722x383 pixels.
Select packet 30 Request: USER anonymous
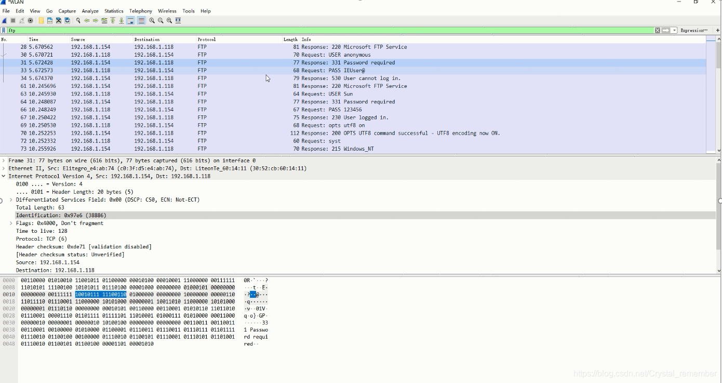click(x=353, y=55)
